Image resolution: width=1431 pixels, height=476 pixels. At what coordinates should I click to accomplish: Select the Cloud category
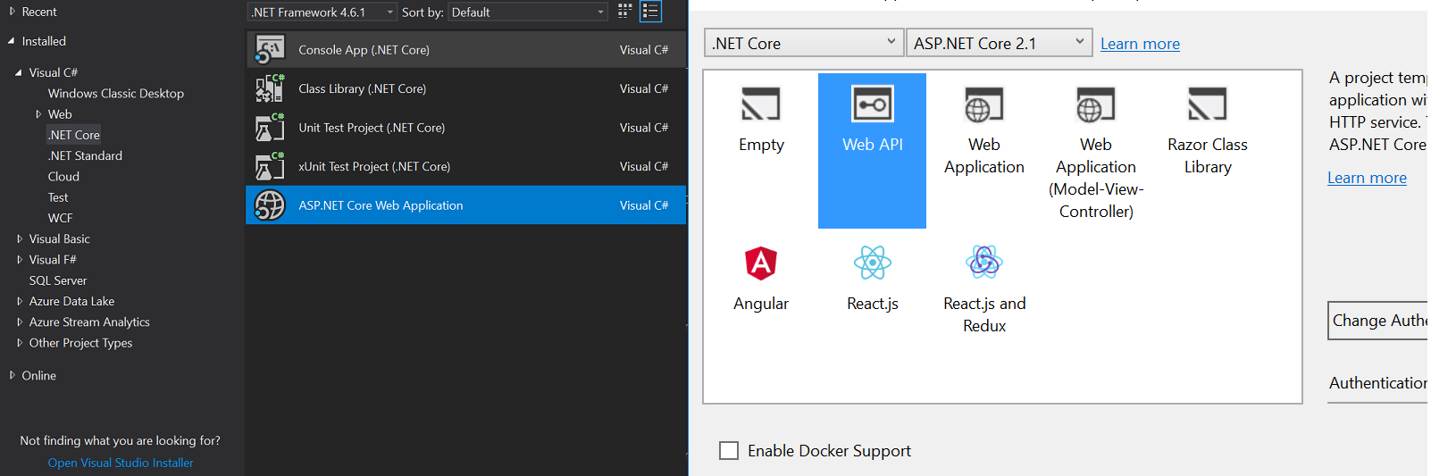[63, 177]
